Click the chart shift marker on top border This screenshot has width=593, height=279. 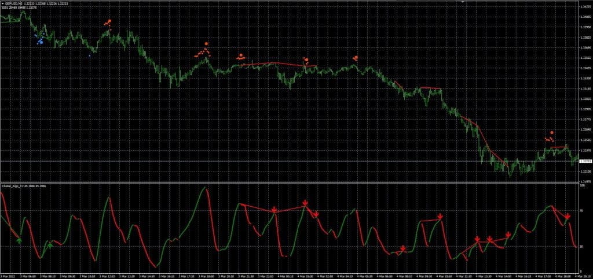tap(462, 2)
